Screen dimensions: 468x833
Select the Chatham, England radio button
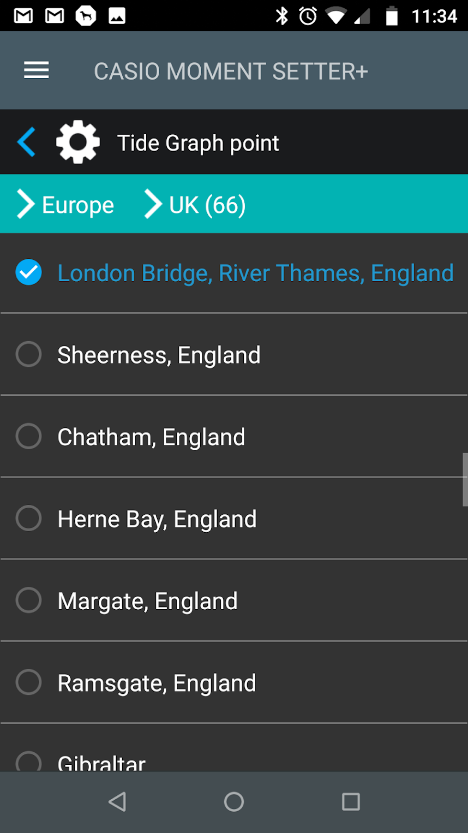point(28,436)
